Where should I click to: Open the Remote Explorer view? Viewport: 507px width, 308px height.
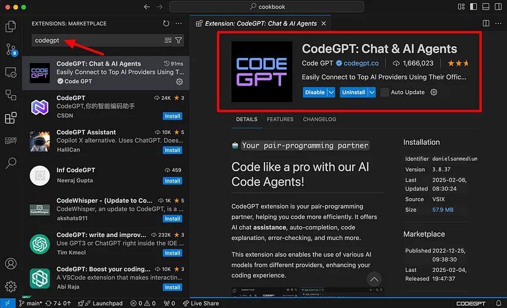click(x=10, y=73)
